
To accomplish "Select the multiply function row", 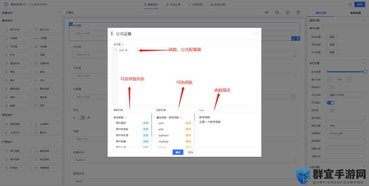I will pos(175,142).
